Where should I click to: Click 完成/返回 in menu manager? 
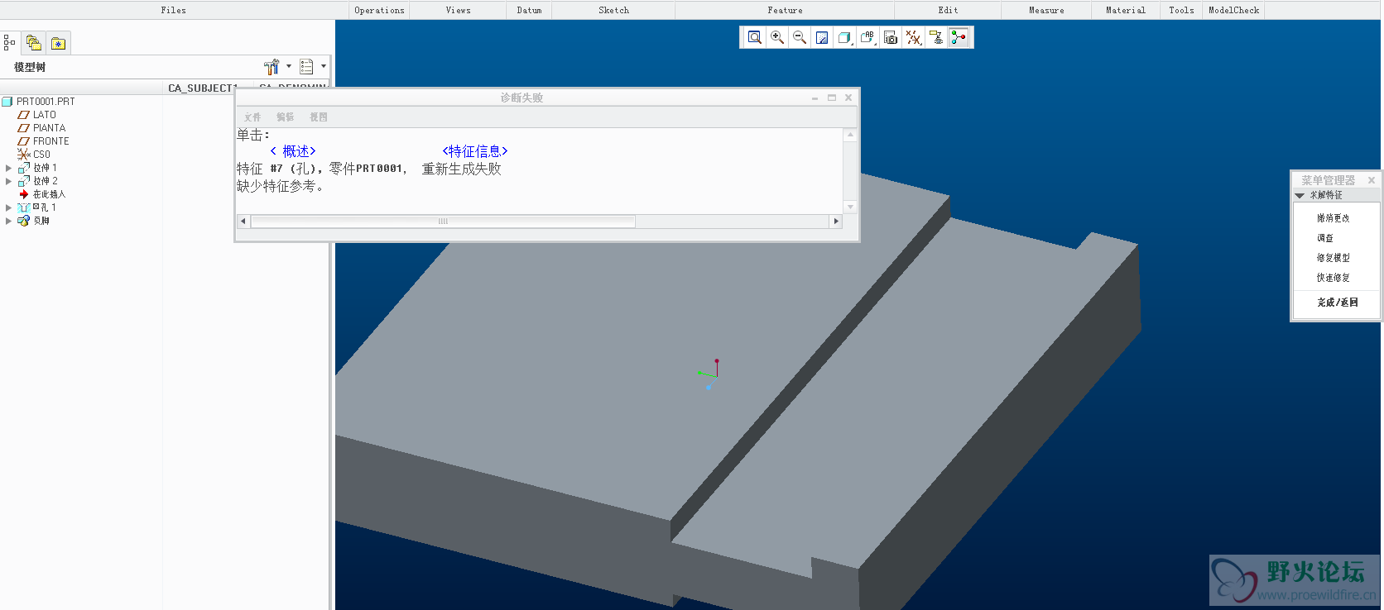1338,303
